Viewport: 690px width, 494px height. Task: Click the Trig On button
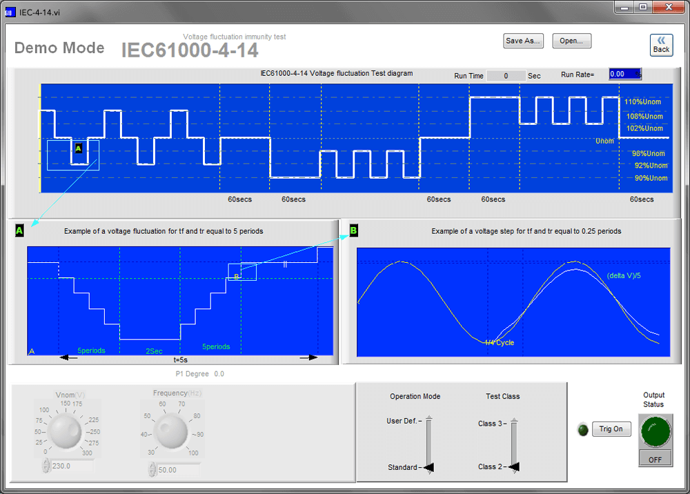tap(611, 429)
